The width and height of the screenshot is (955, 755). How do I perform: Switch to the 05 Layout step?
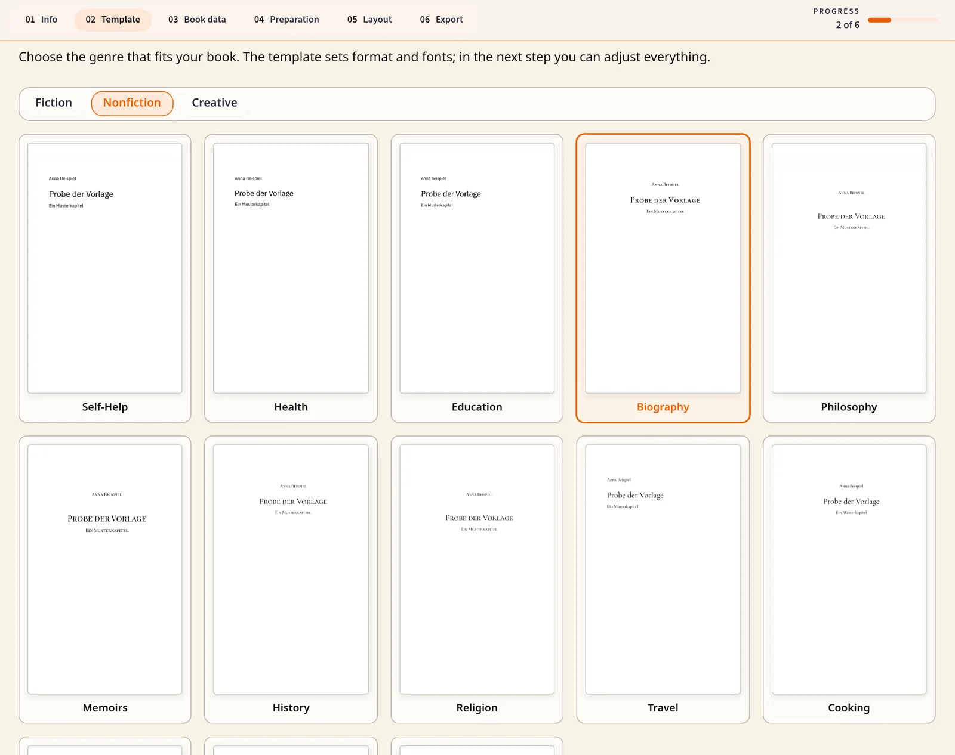click(x=369, y=20)
